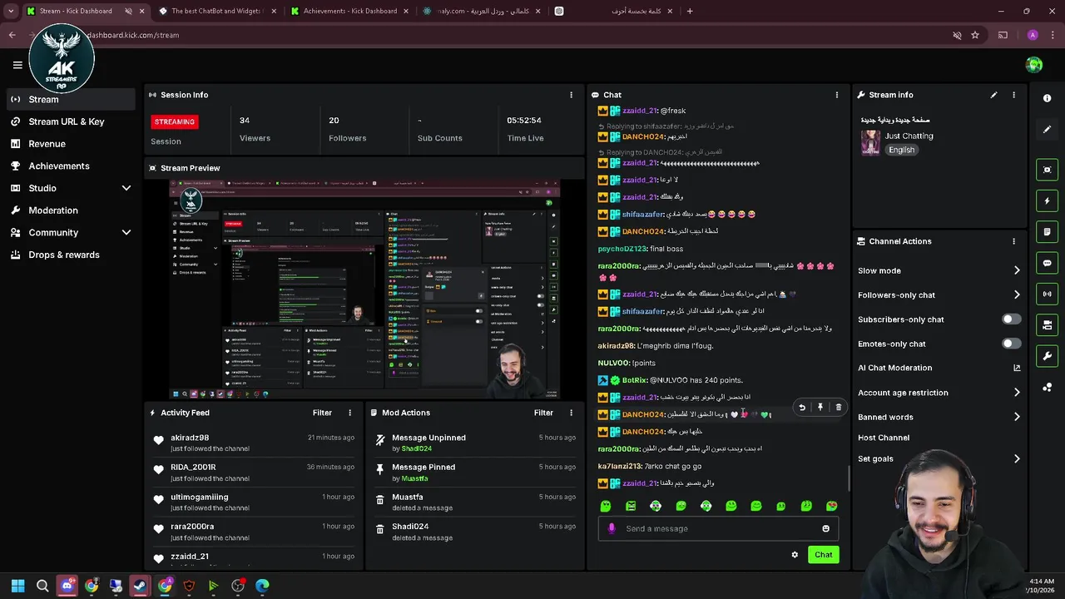Open Moderation in the sidebar
The width and height of the screenshot is (1065, 599).
pyautogui.click(x=53, y=210)
